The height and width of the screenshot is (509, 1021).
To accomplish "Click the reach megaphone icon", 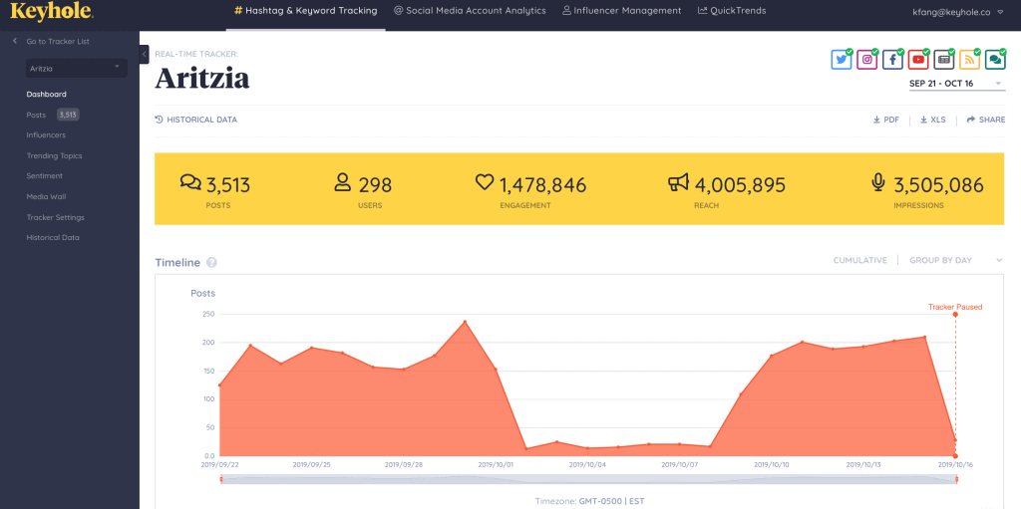I will [678, 183].
